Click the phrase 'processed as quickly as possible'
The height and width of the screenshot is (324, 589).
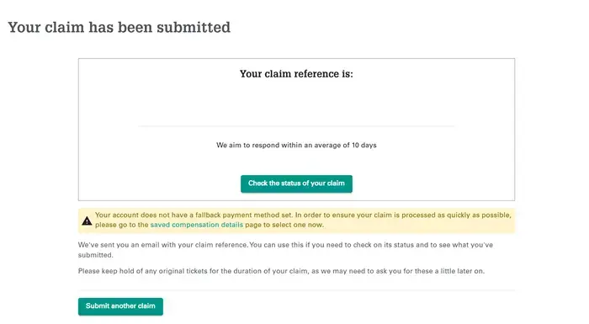point(456,215)
